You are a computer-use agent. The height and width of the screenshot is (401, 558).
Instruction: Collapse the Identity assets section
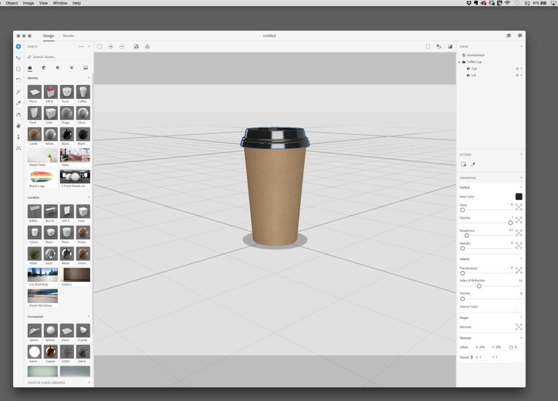90,78
